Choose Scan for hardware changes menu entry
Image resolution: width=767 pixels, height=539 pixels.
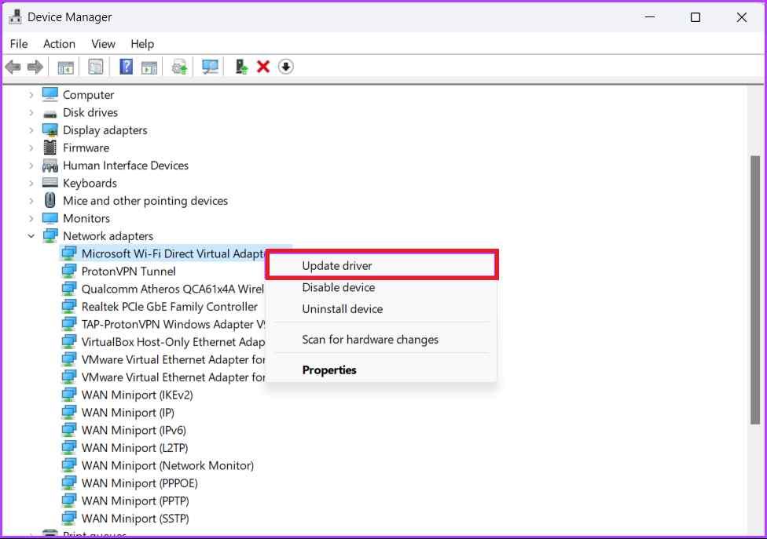point(382,339)
